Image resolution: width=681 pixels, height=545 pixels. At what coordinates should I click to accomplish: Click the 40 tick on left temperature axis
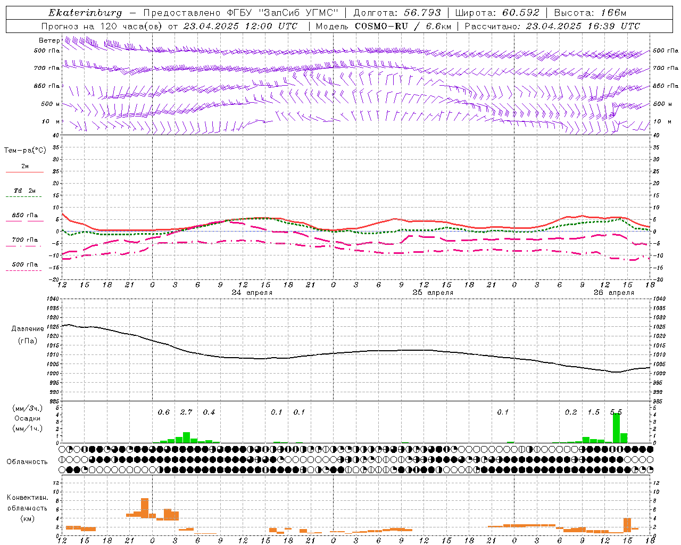point(56,135)
